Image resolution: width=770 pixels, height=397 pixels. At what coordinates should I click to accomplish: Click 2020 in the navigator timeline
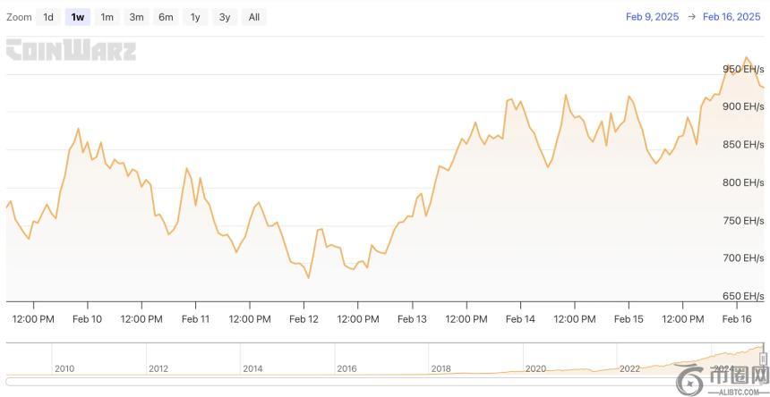point(535,368)
